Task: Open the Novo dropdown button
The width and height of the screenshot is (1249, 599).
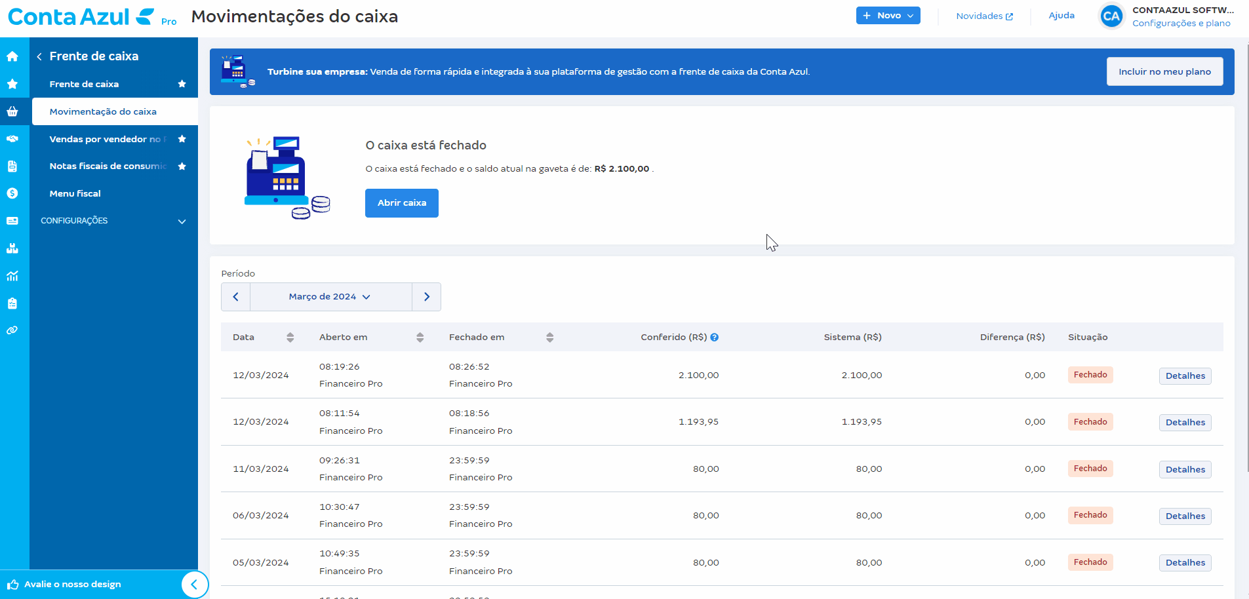Action: tap(888, 16)
